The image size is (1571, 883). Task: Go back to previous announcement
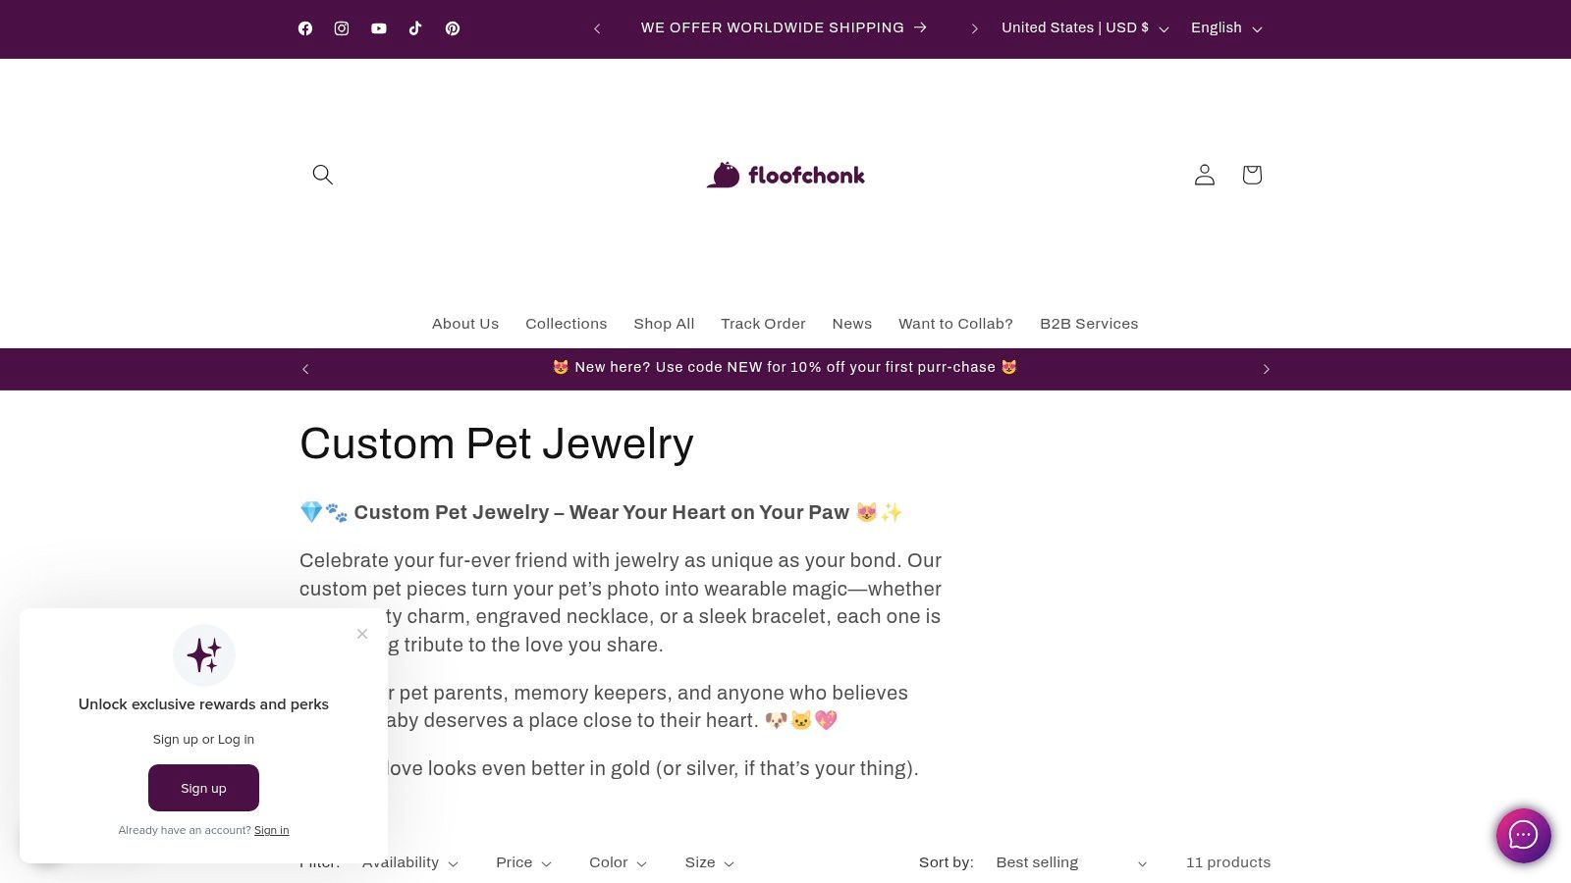coord(597,27)
